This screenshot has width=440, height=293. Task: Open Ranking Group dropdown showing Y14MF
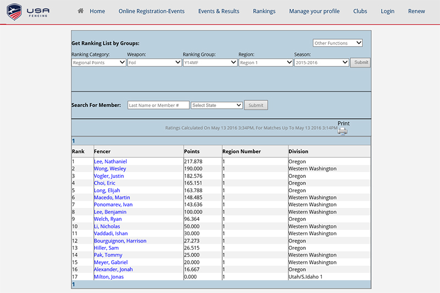(210, 63)
